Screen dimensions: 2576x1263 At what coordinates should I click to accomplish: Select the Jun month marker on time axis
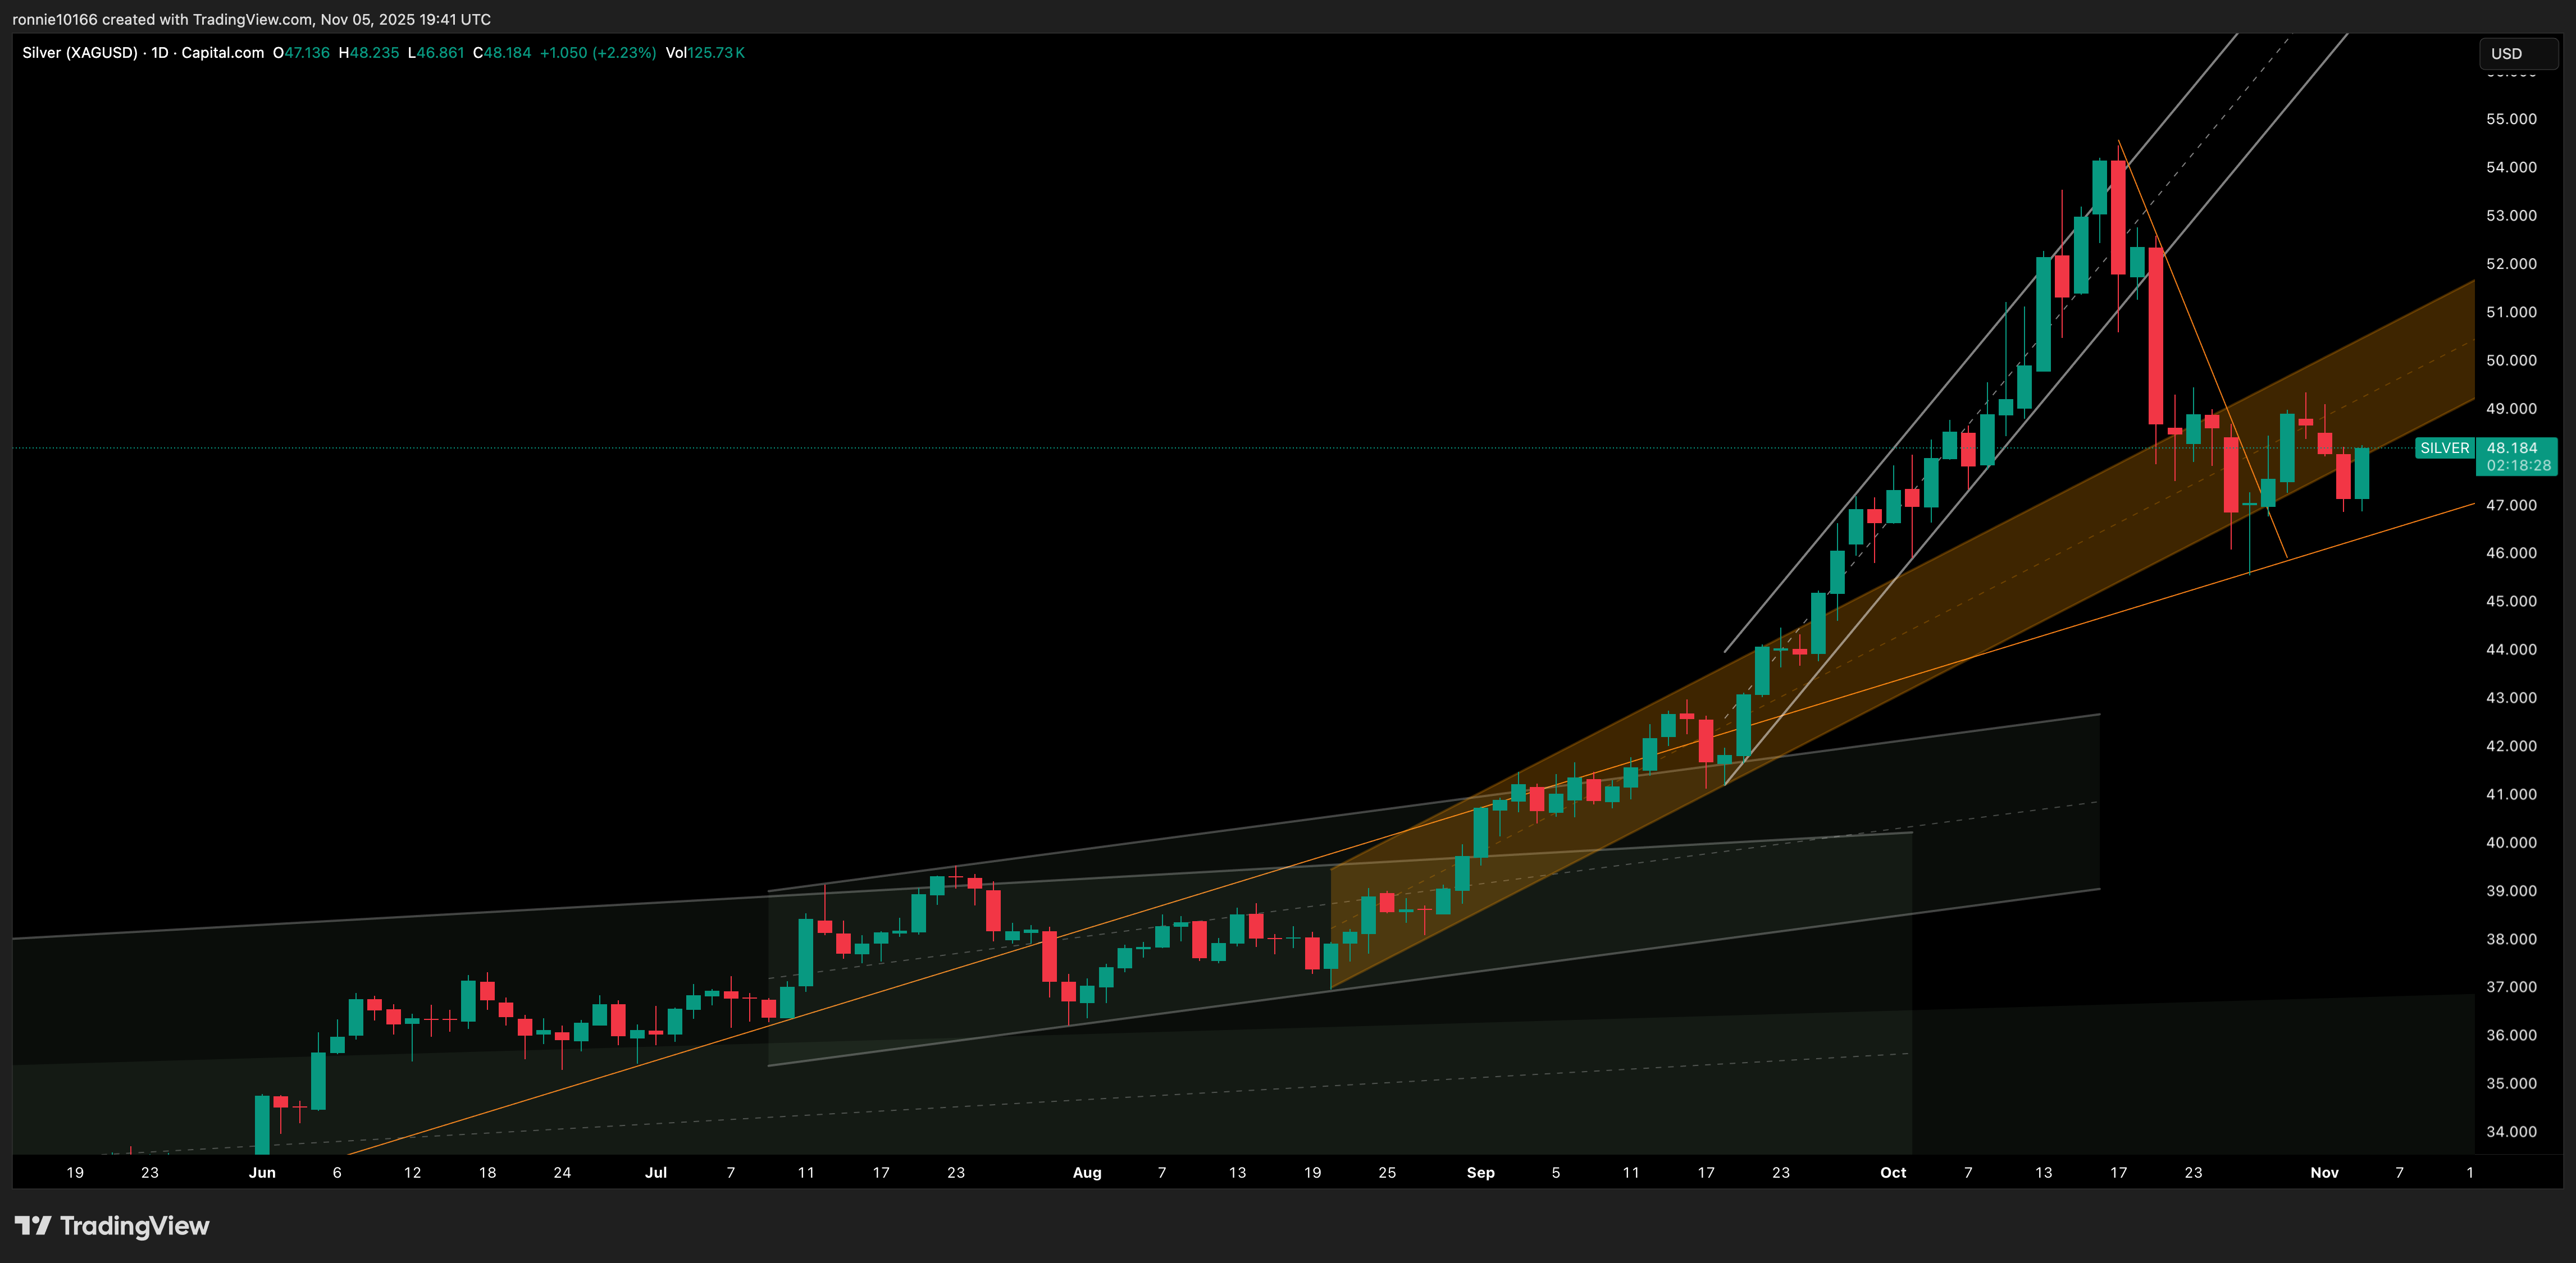click(x=262, y=1172)
